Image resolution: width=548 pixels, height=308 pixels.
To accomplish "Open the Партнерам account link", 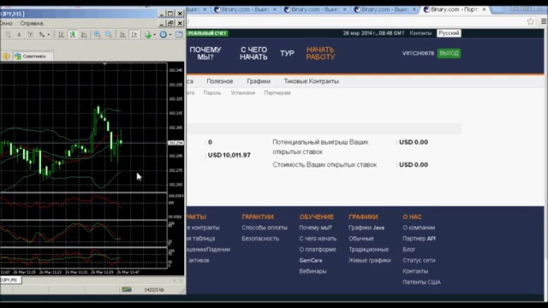I will 277,93.
